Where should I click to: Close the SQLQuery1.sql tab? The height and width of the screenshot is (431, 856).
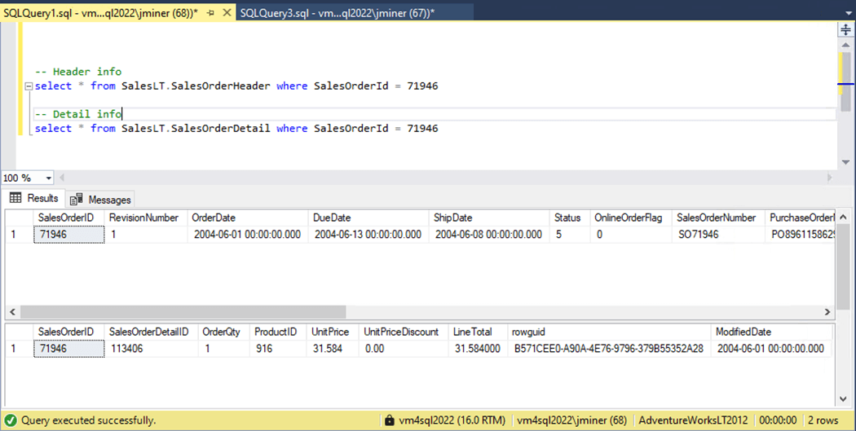click(227, 12)
